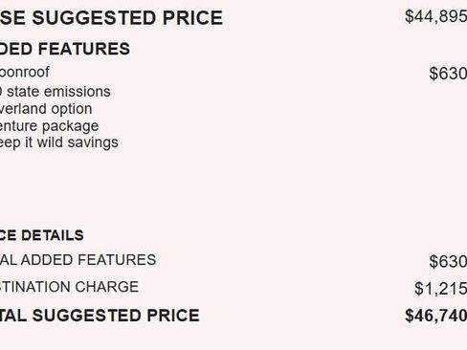This screenshot has width=467, height=350.
Task: Click the Base Suggested Price heading
Action: pyautogui.click(x=111, y=18)
